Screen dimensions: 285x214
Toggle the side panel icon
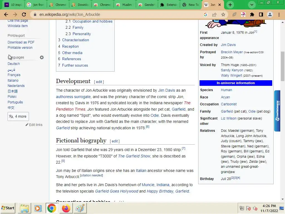click(x=261, y=14)
